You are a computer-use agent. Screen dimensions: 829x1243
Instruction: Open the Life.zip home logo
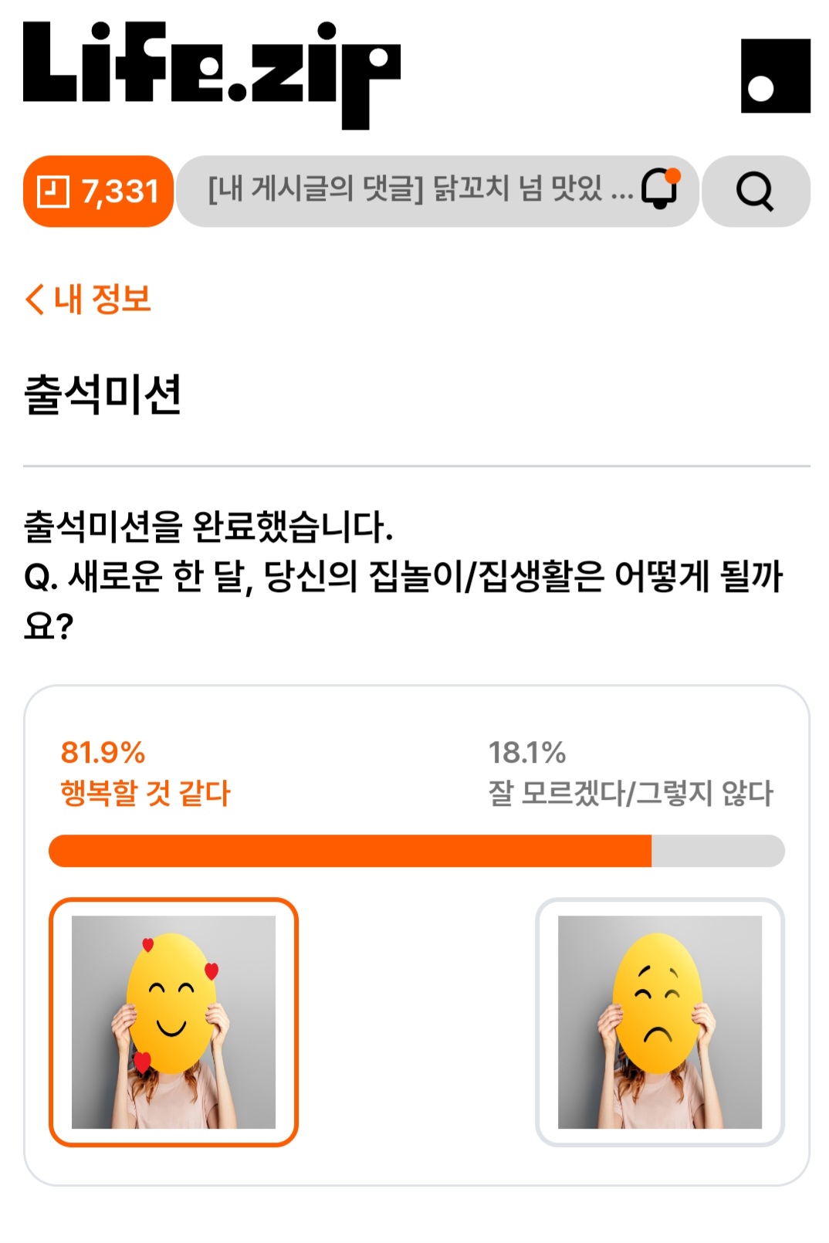[211, 75]
